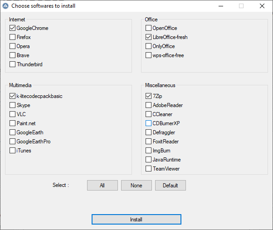
Task: Uncheck the 7Zip checkbox
Action: tap(148, 96)
